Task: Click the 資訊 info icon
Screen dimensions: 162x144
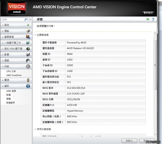Action: 28,86
